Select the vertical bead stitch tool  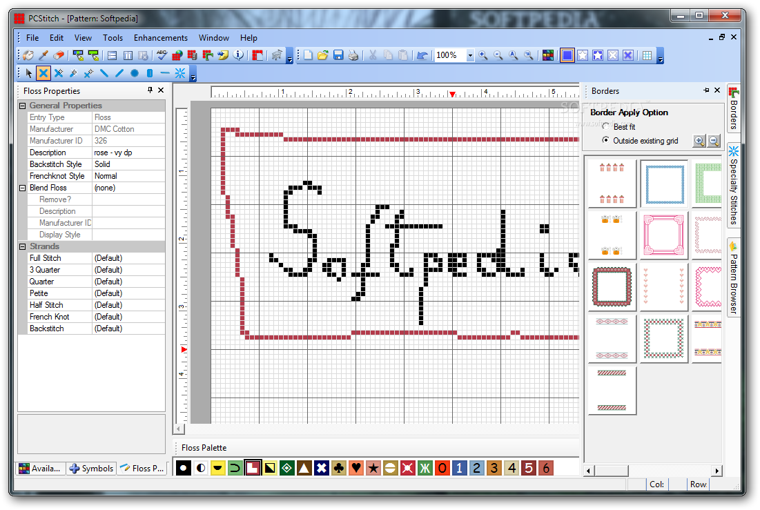[x=150, y=73]
